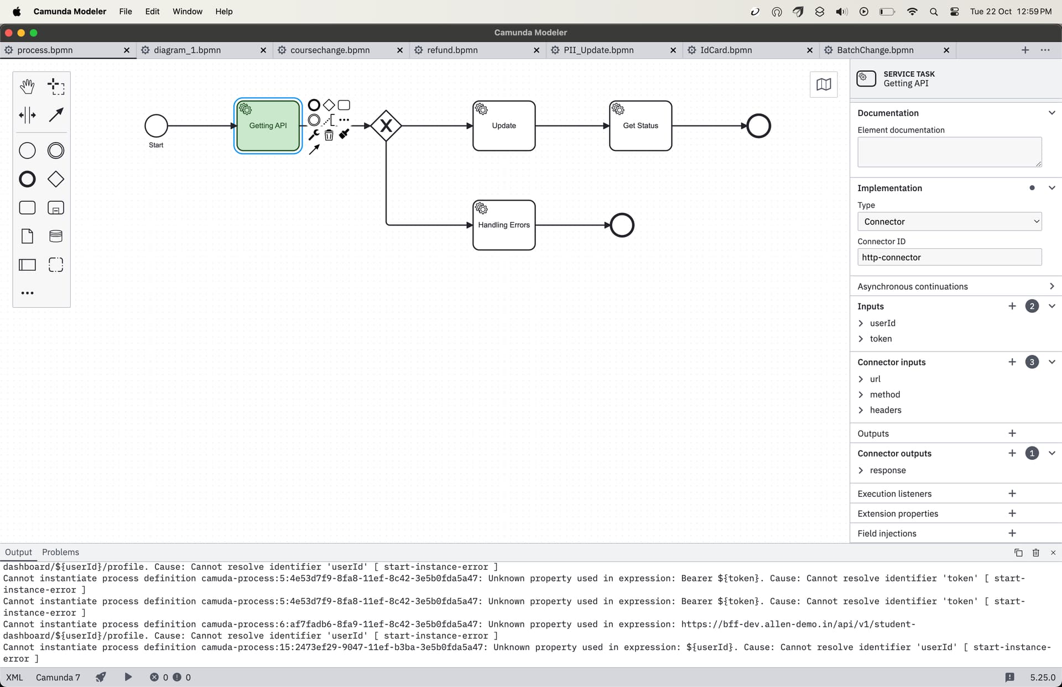Screen dimensions: 1062x687
Task: Pick the gateway diamond from palette
Action: coord(56,179)
